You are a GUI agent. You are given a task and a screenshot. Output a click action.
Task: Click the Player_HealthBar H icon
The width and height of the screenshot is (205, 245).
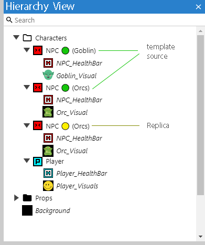48,173
